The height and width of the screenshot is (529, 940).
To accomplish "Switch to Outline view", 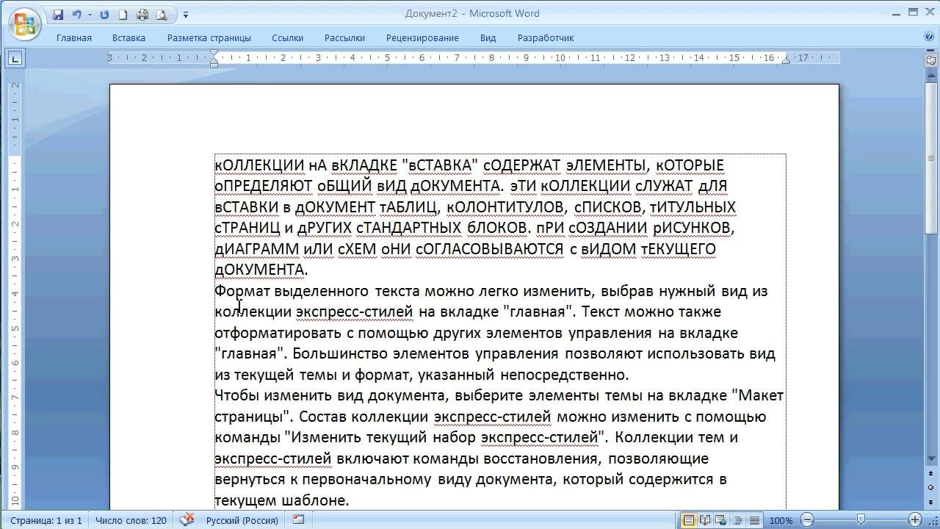I will pyautogui.click(x=737, y=520).
